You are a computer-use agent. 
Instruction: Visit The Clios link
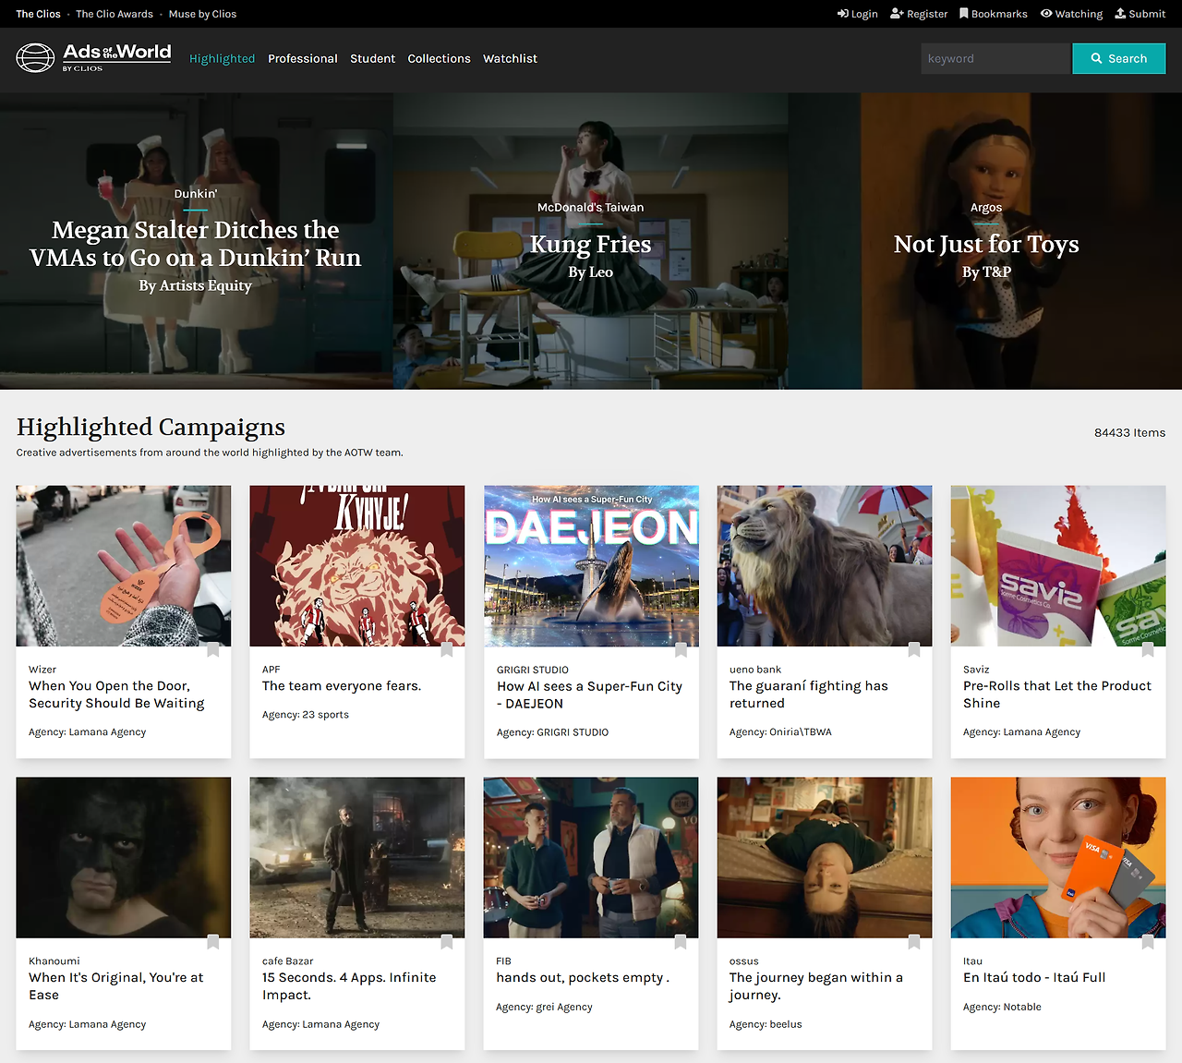[38, 14]
